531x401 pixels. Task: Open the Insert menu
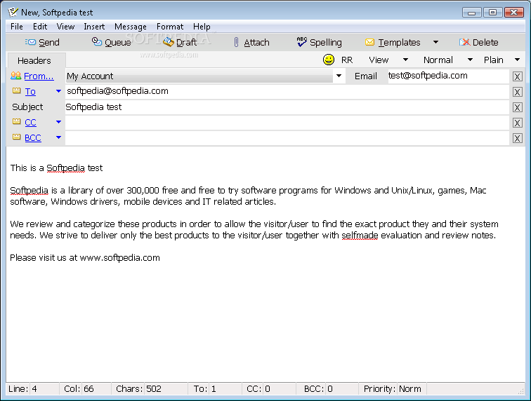click(94, 27)
